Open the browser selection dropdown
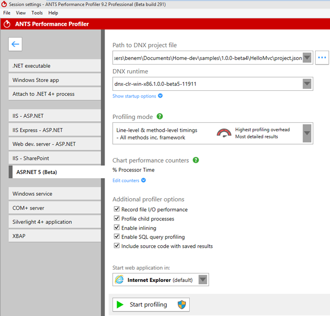The width and height of the screenshot is (330, 316). click(203, 280)
